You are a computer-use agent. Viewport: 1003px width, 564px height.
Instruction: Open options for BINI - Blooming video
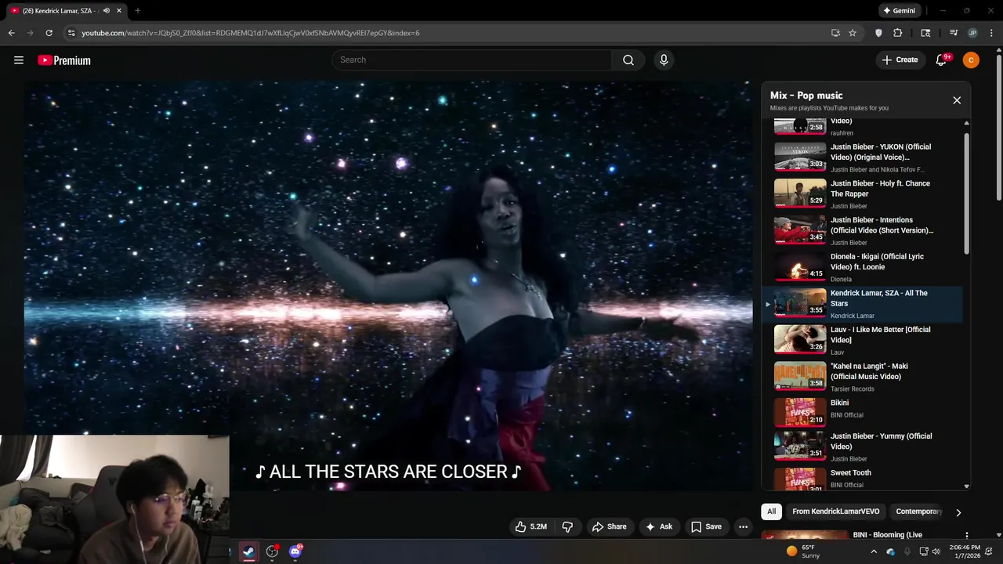(967, 535)
